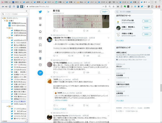
Task: Open Lists icon in Twitter sidebar
Action: [40, 52]
